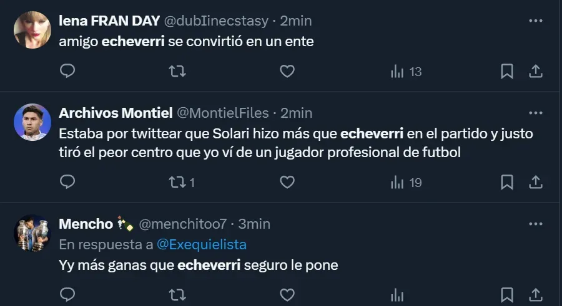The width and height of the screenshot is (562, 306).
Task: Open more options on Mencho's tweet
Action: [535, 223]
